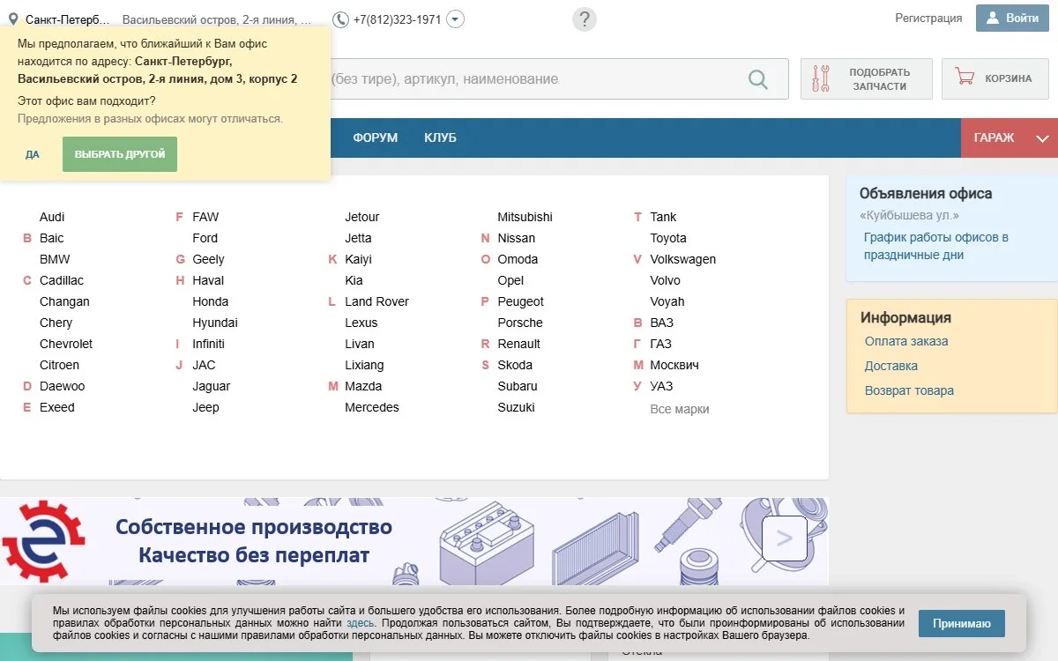
Task: Select the Peugeot brand
Action: coord(521,301)
